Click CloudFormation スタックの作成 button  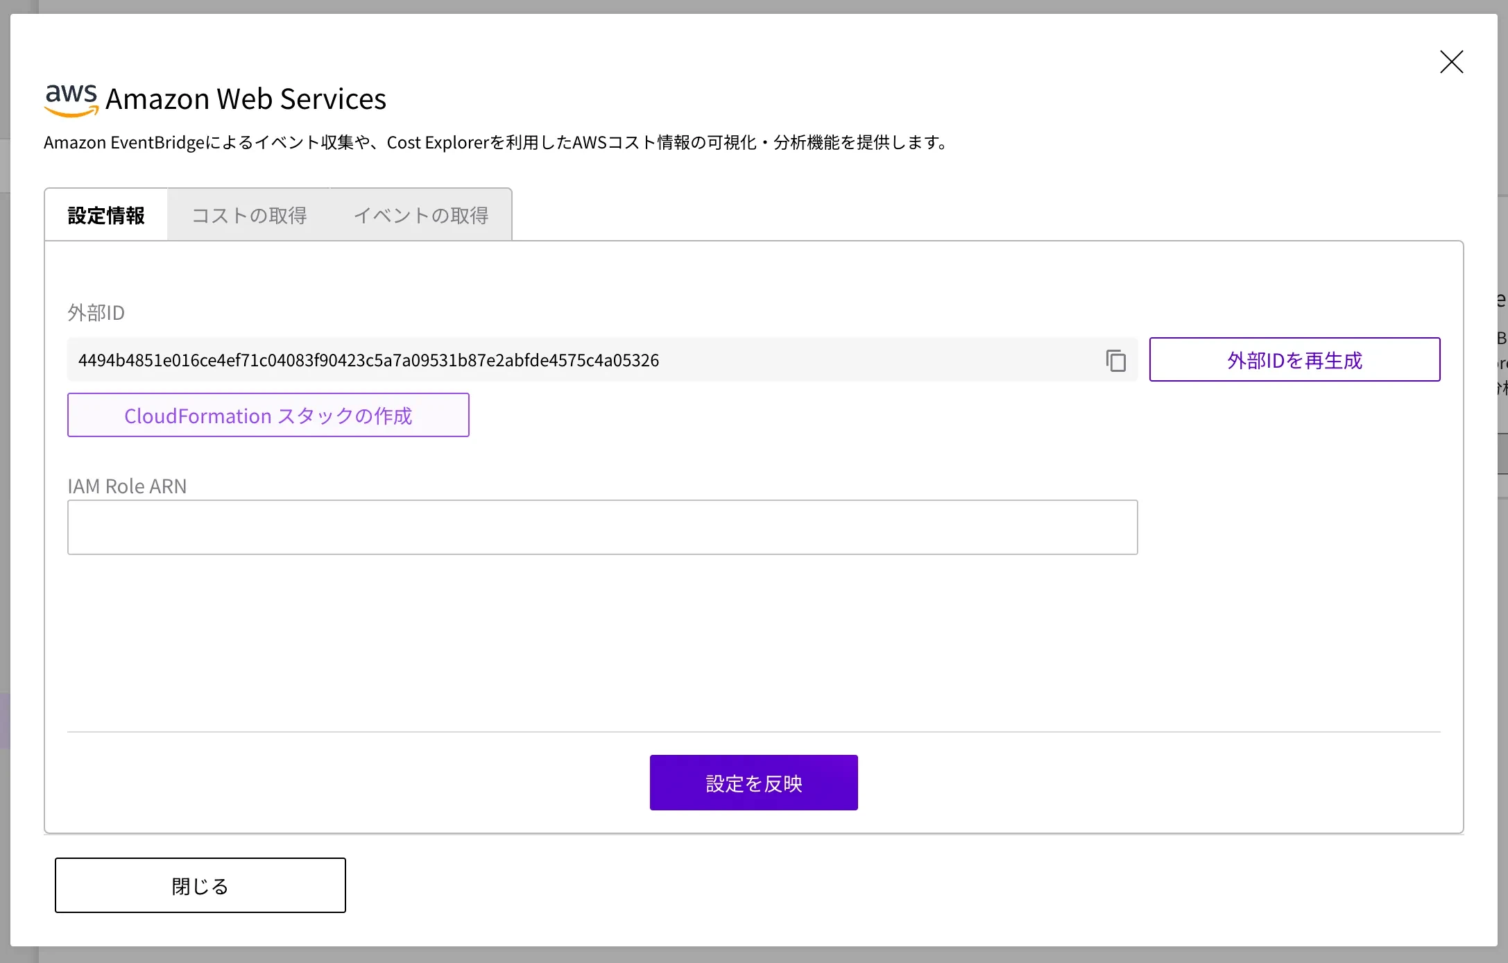click(268, 415)
